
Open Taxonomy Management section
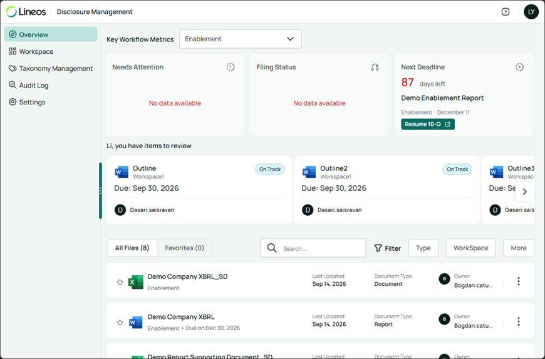click(51, 68)
